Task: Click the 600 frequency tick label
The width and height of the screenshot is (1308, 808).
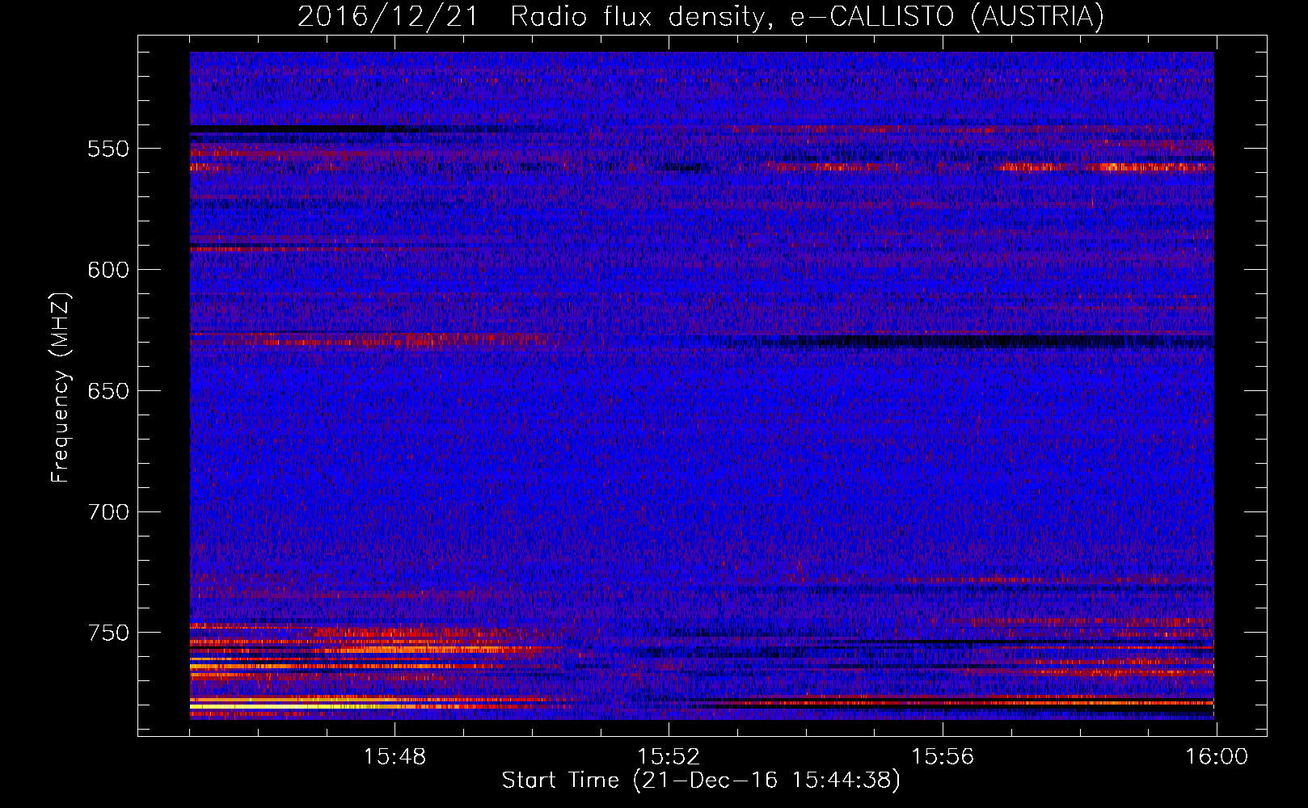Action: tap(108, 270)
